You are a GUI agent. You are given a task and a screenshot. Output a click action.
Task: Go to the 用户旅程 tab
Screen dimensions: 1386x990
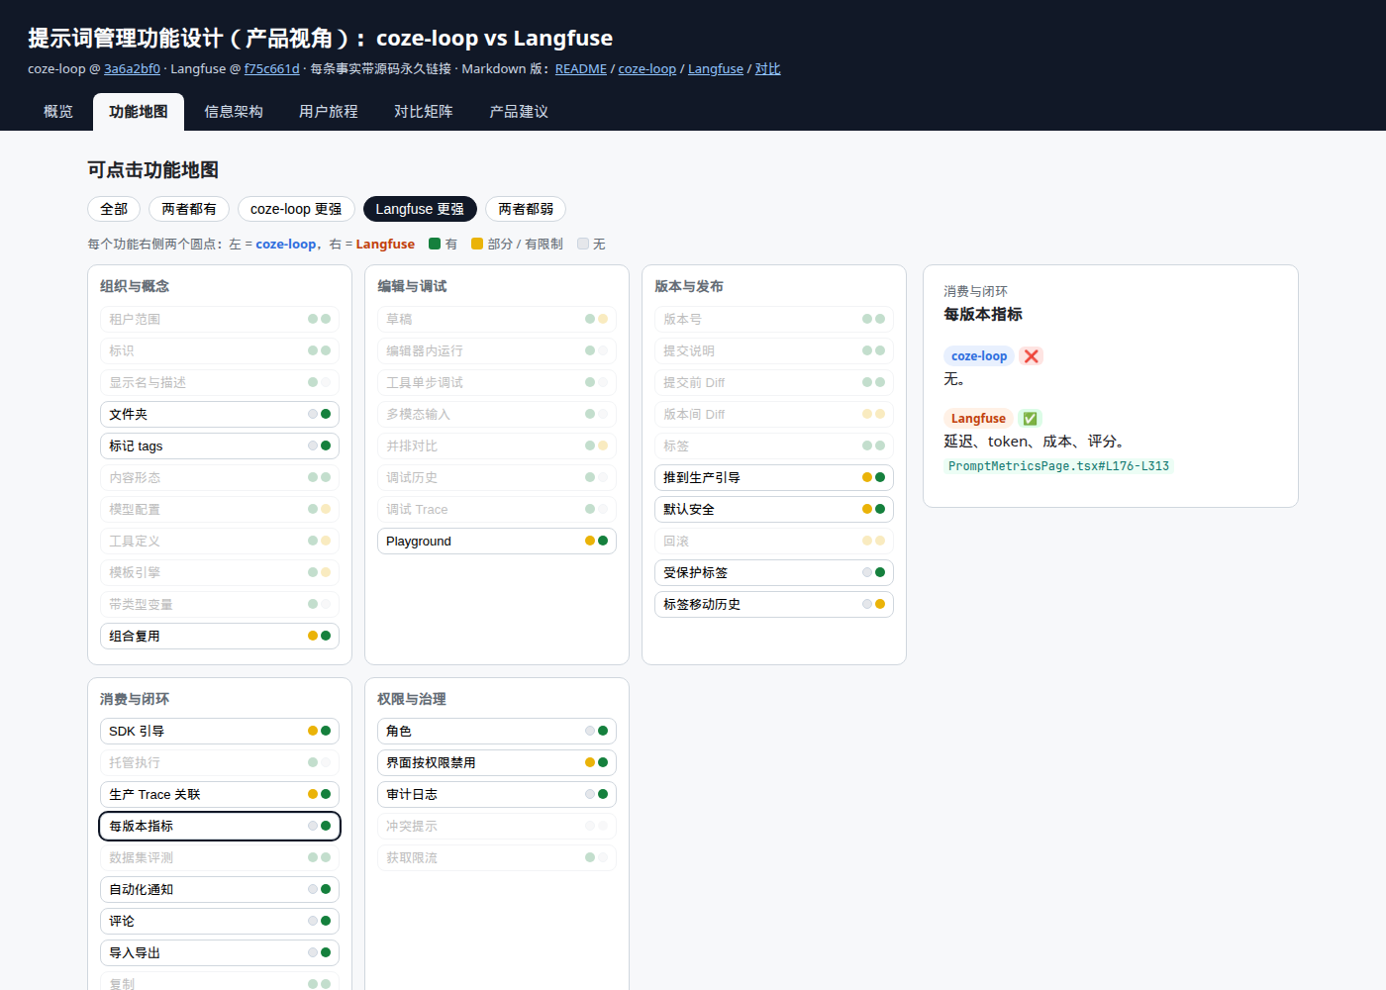[x=329, y=112]
